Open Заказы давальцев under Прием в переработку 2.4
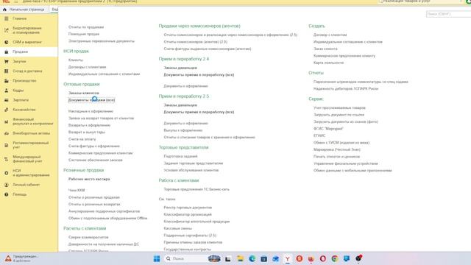This screenshot has height=265, width=471. [x=180, y=68]
